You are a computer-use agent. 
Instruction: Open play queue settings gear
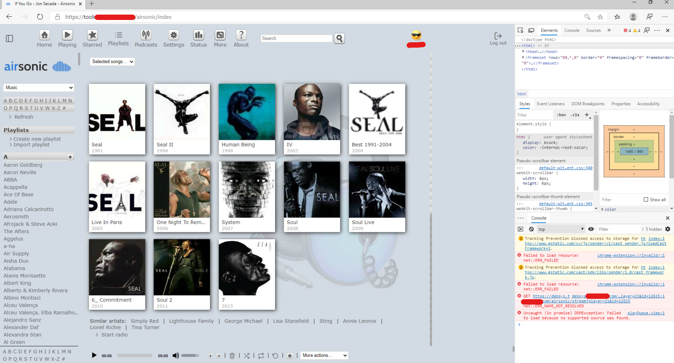click(290, 356)
